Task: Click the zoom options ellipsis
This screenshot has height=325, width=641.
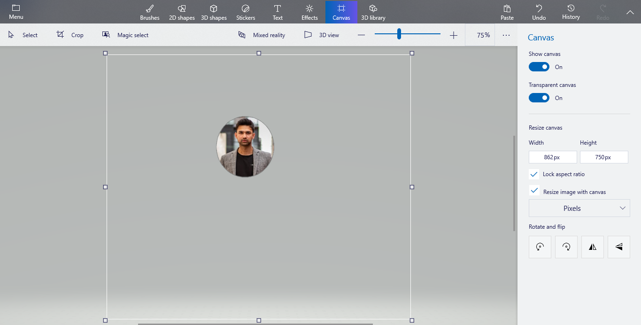Action: (506, 35)
